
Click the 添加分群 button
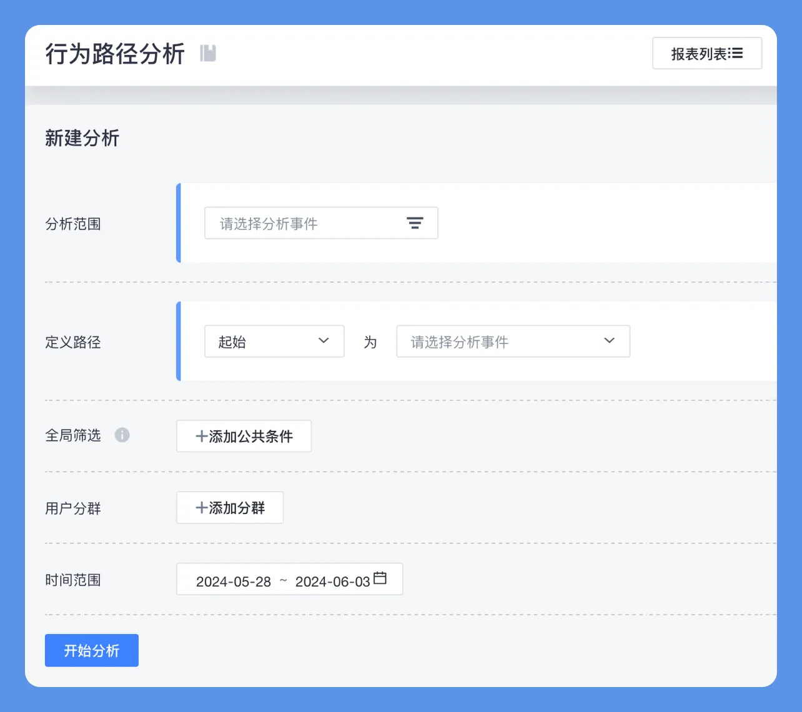[230, 508]
